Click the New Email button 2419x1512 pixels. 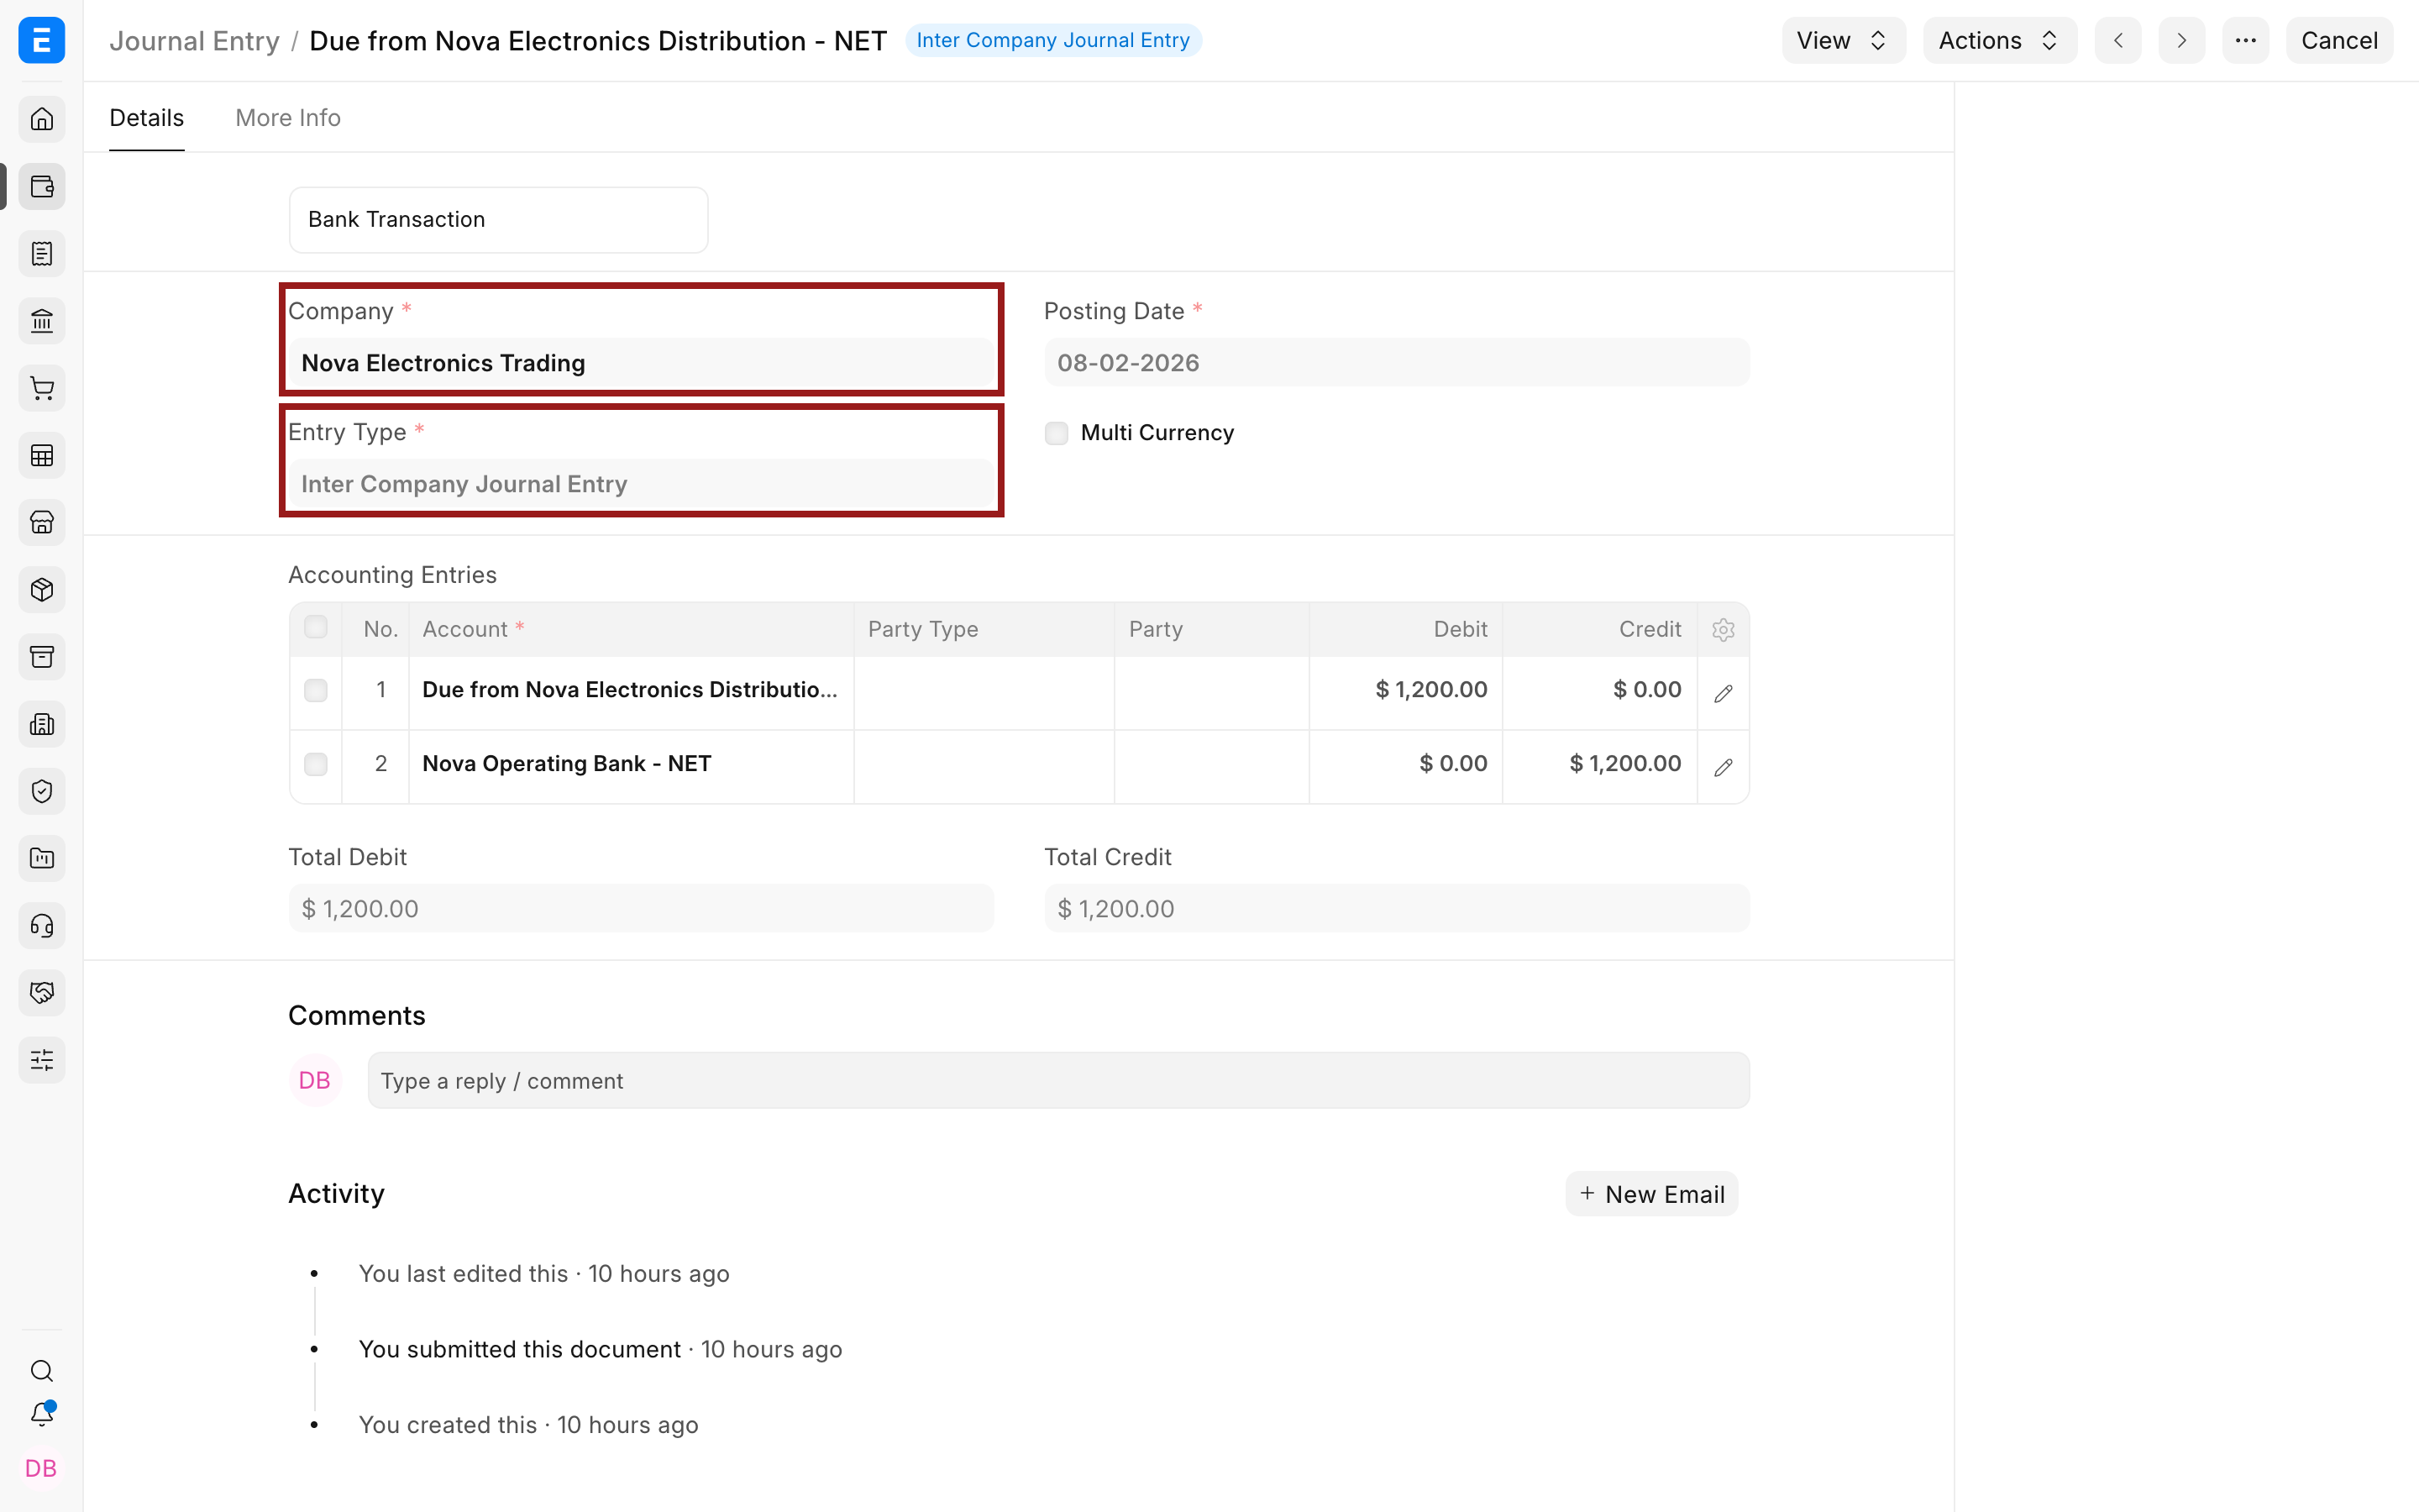coord(1651,1194)
